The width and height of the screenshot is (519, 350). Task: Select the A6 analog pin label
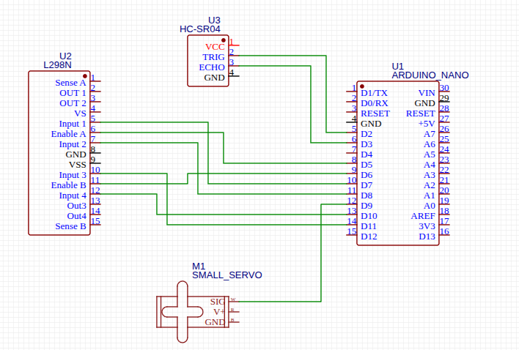click(430, 144)
